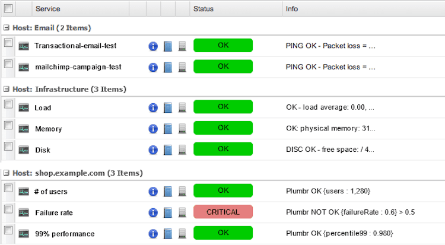This screenshot has width=445, height=245.
Task: Open blue book icon for mailchimp-campaign-test
Action: click(x=168, y=67)
